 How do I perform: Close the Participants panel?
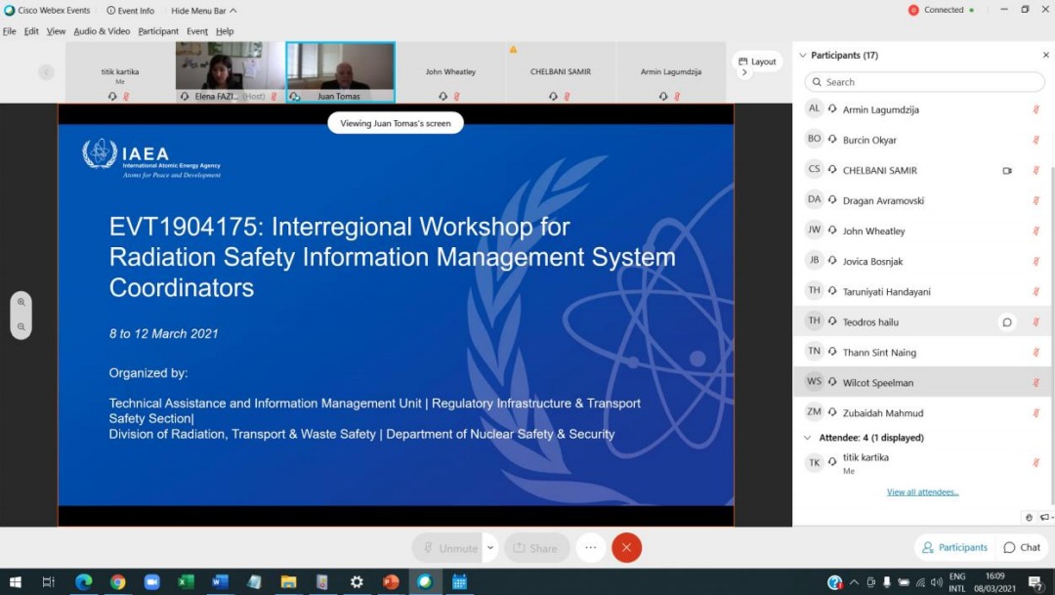click(x=1045, y=55)
